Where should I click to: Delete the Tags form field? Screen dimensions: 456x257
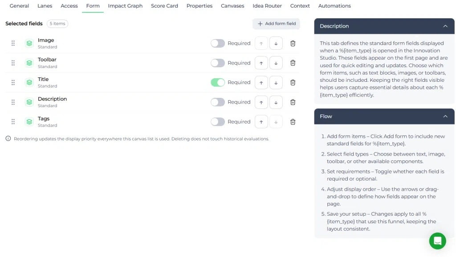293,122
